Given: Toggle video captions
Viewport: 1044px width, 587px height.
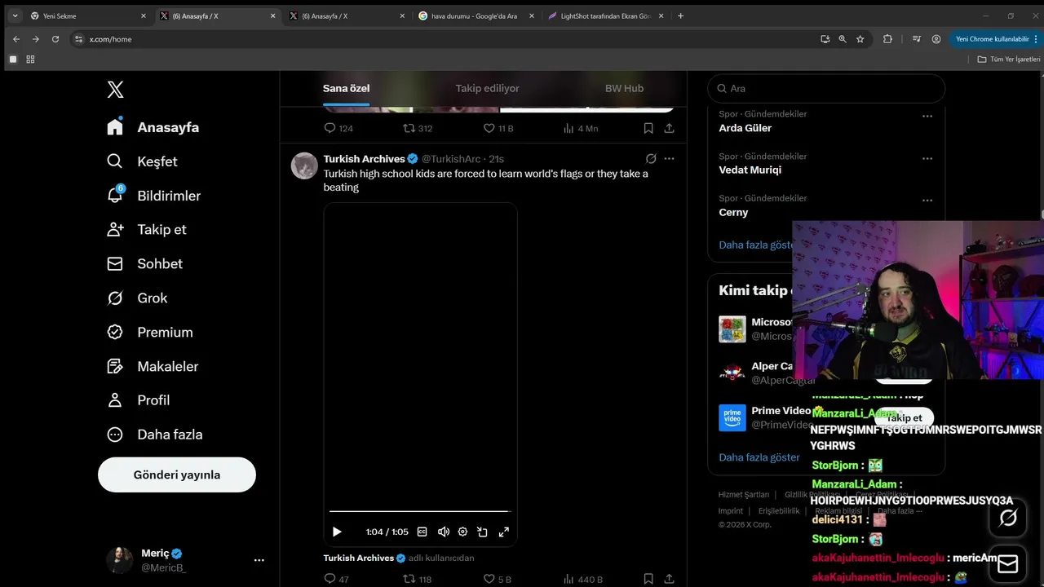Looking at the screenshot, I should (422, 532).
